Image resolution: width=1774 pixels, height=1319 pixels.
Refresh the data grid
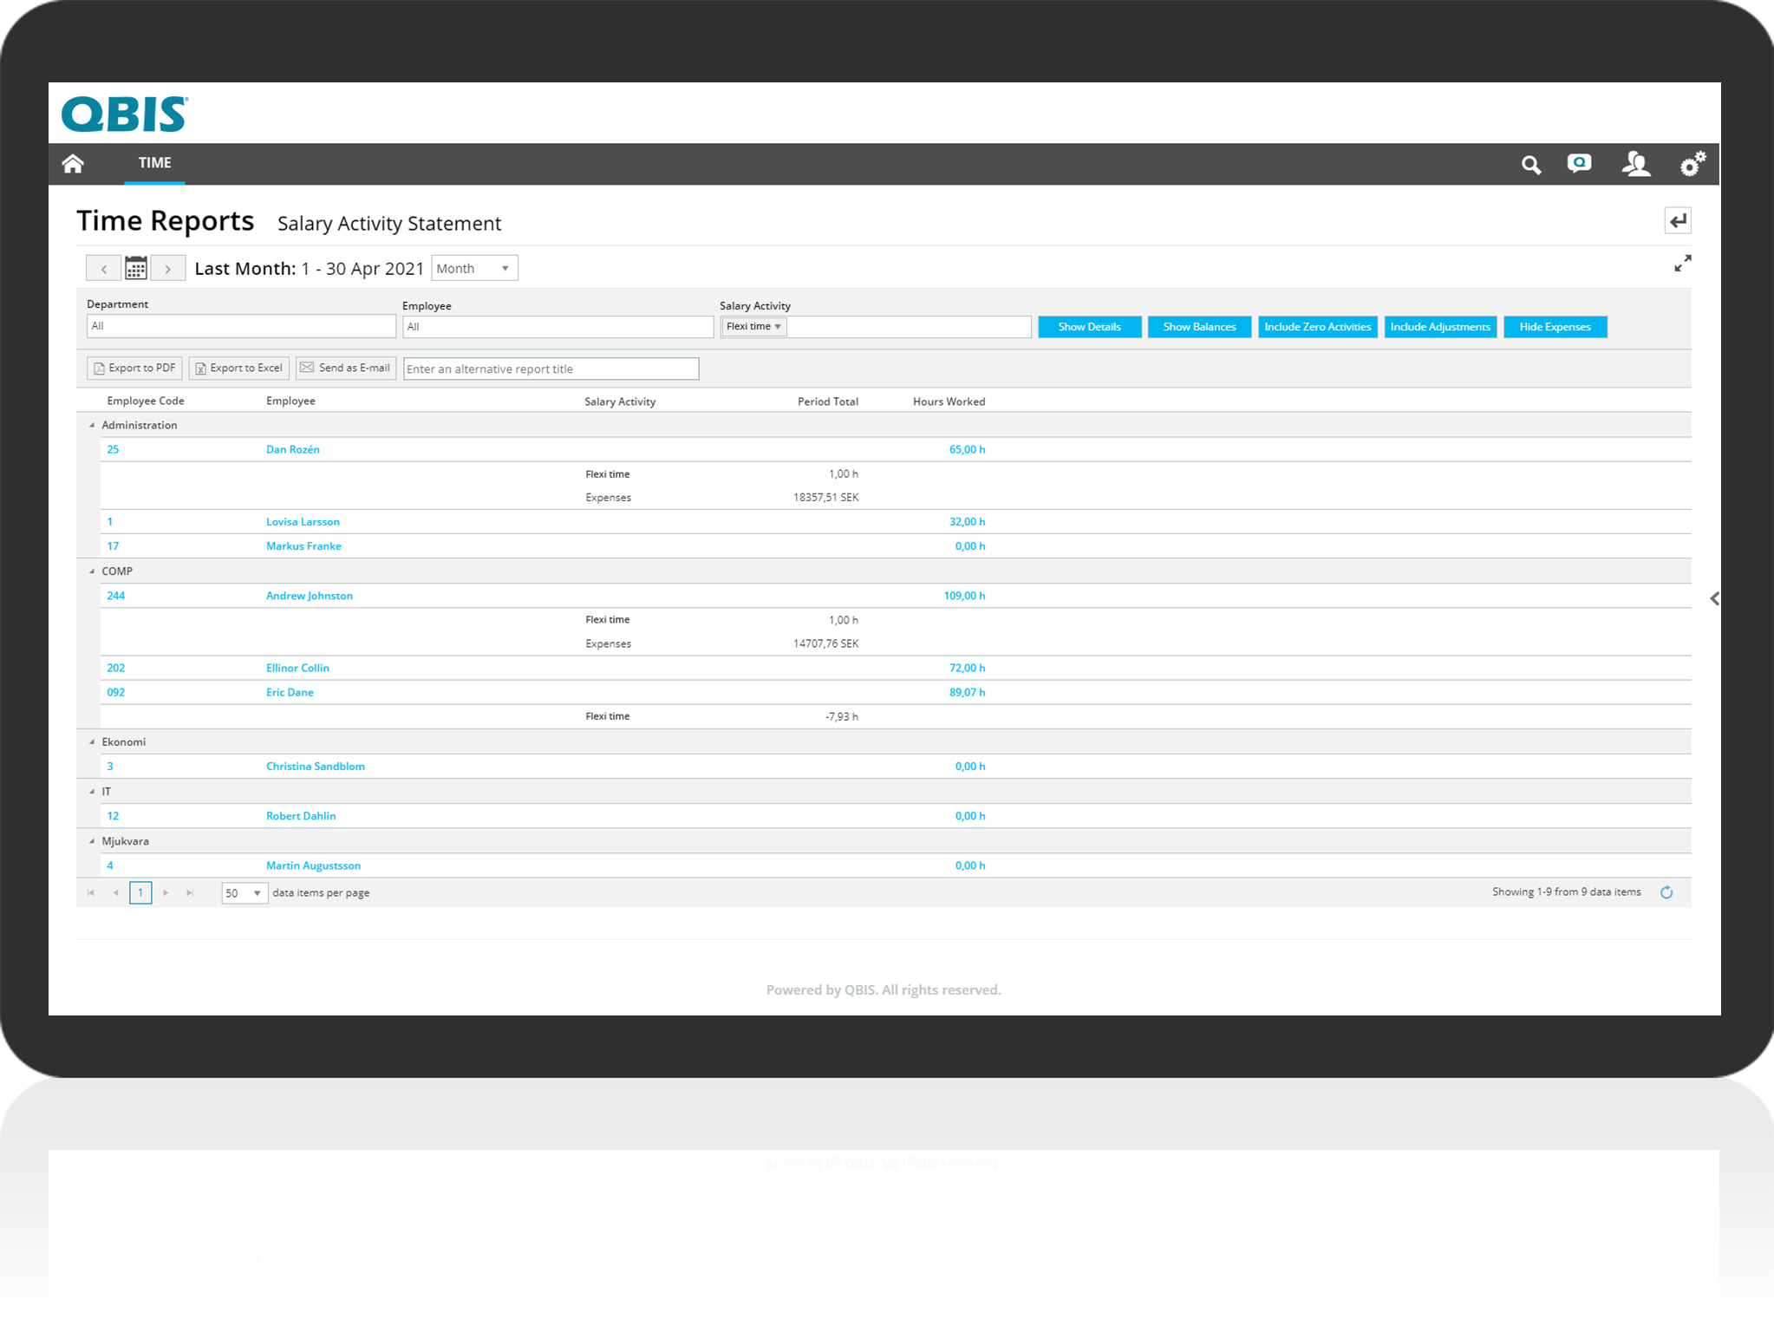(1666, 892)
